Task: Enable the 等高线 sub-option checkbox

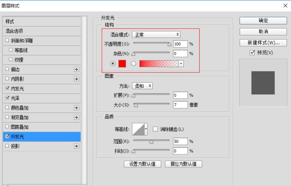Action: (x=11, y=50)
